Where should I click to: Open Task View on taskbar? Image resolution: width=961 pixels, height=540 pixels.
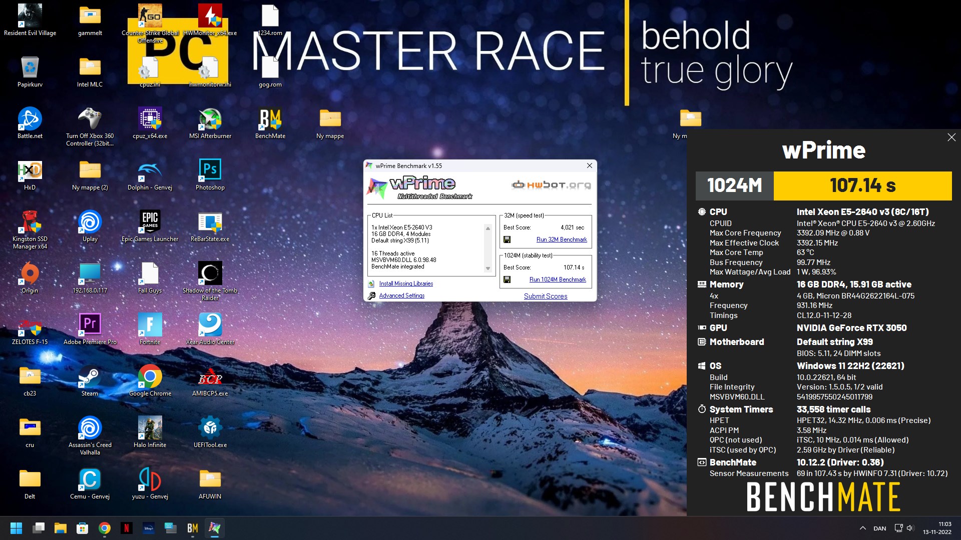pyautogui.click(x=39, y=528)
